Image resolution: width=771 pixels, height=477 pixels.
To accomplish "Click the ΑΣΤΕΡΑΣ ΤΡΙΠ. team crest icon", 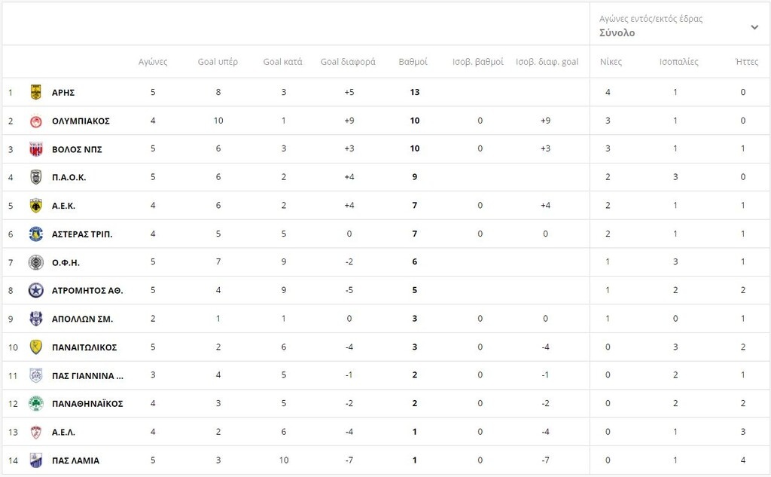I will tap(35, 234).
